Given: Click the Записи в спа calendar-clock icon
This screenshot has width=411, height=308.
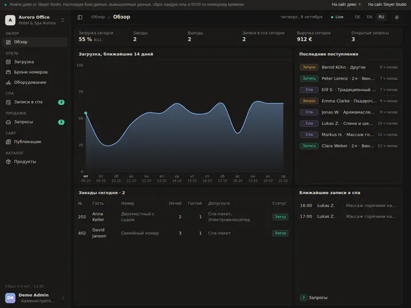Looking at the screenshot, I should tap(9, 102).
